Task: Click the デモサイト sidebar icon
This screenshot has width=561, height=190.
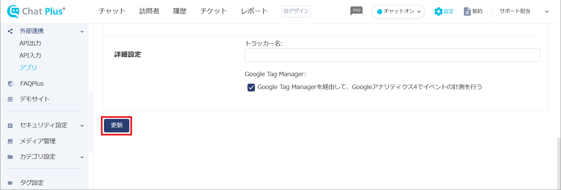Action: click(10, 99)
